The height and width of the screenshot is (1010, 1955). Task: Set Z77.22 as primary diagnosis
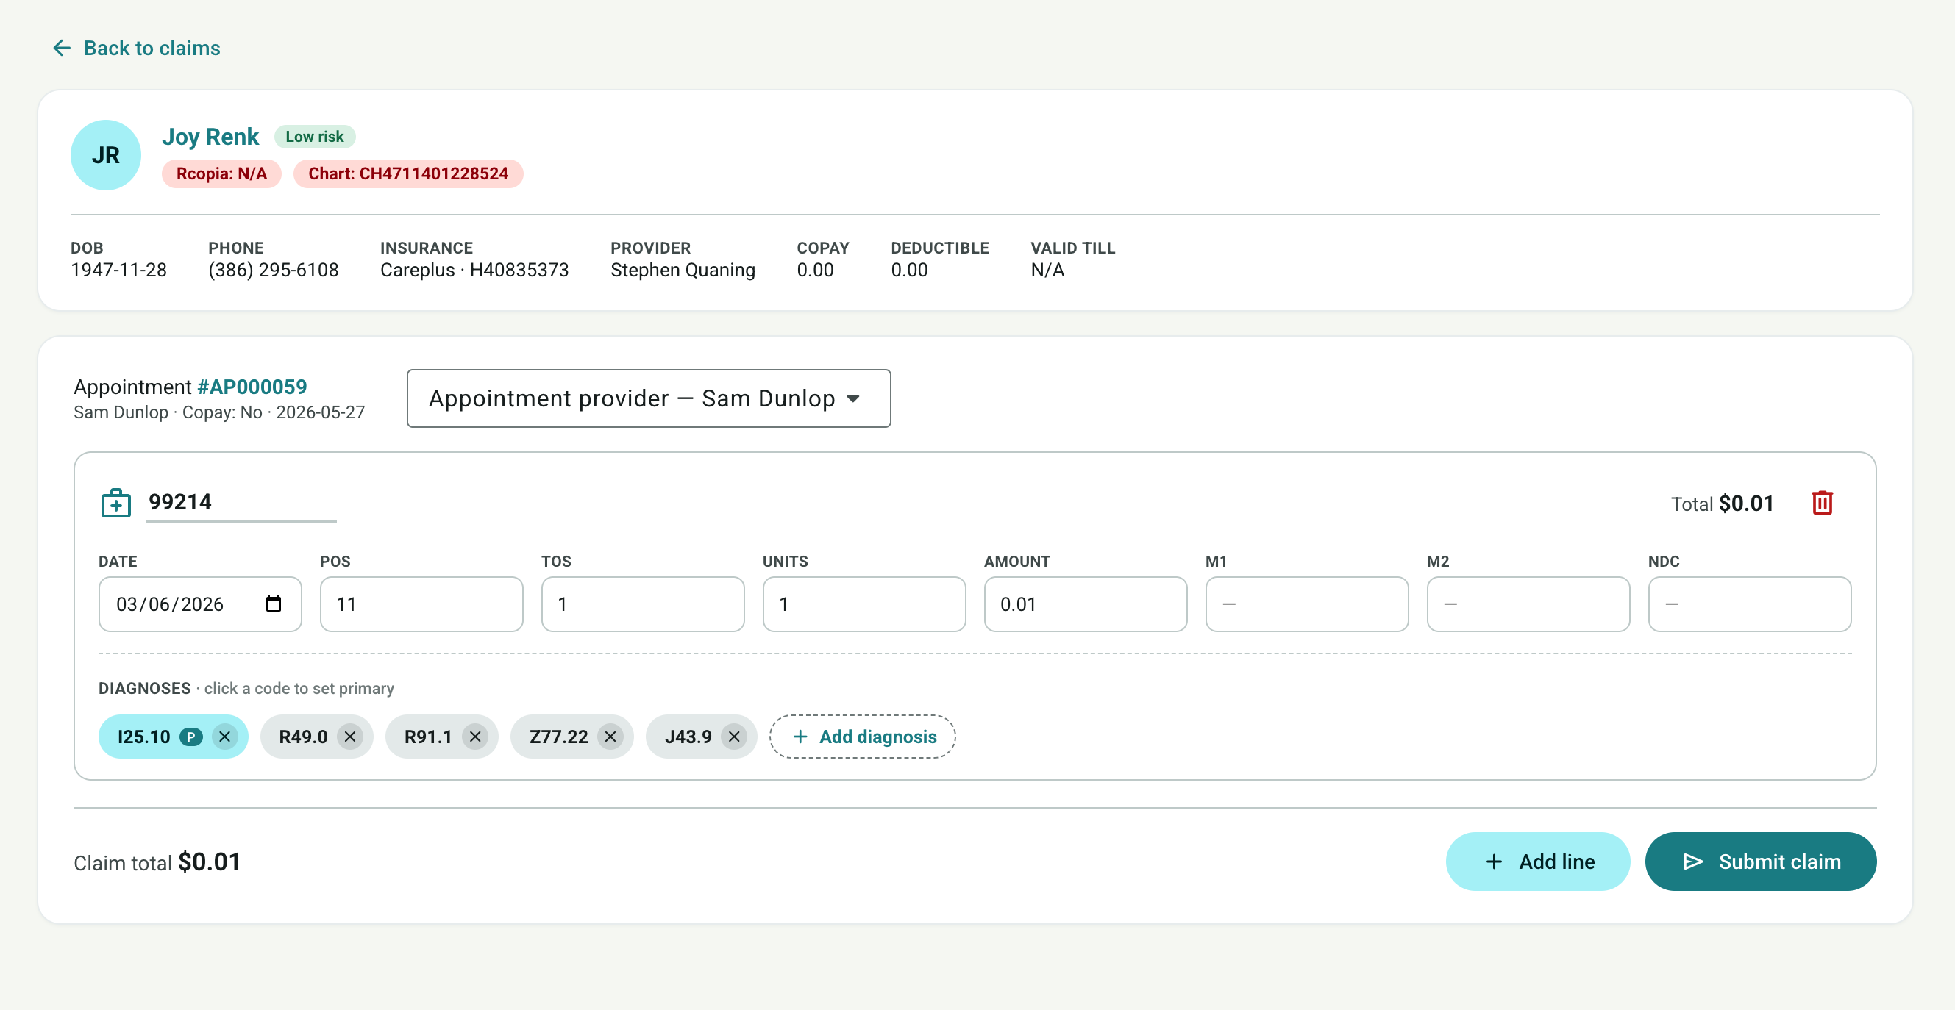tap(558, 737)
